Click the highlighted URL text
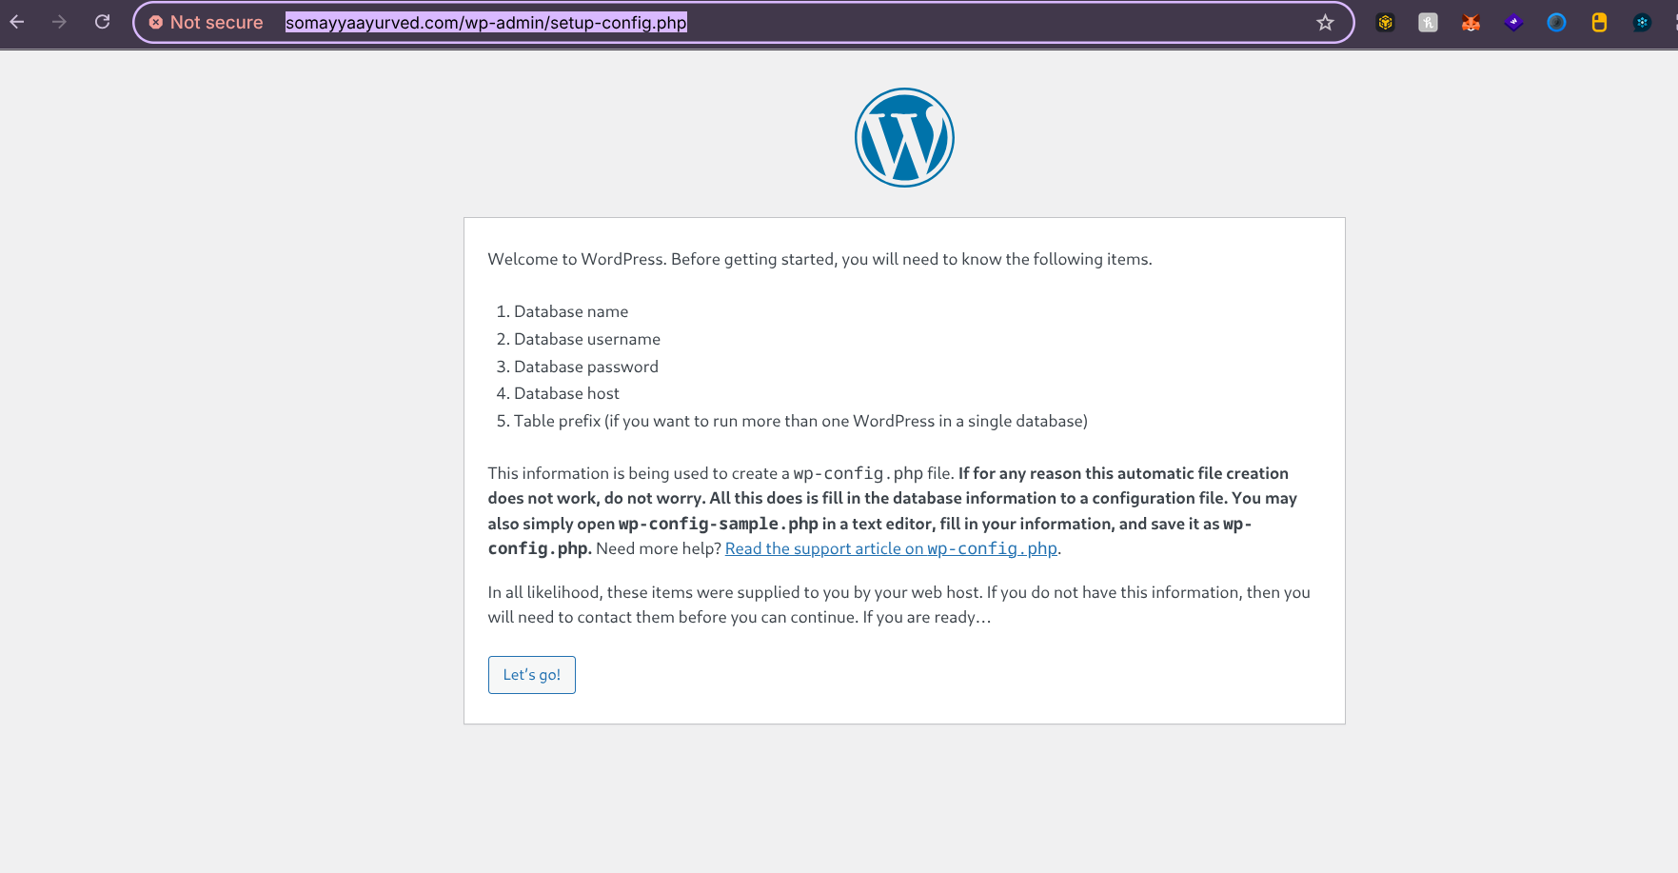 tap(485, 22)
